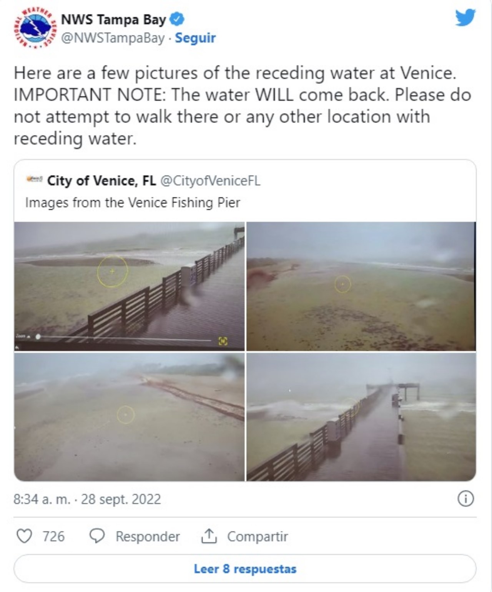Screen dimensions: 492x592
Task: Open bottom-right pier walkway photo
Action: [x=361, y=417]
